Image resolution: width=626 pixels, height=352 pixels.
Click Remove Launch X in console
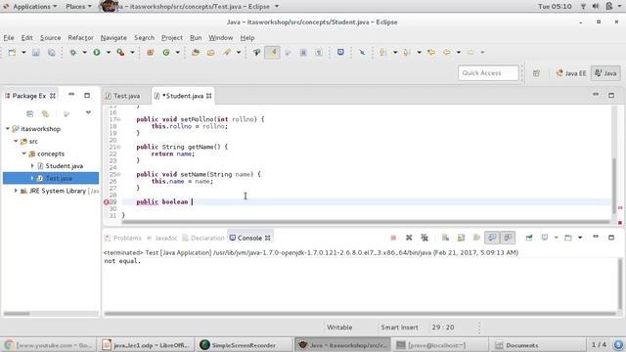coord(409,238)
